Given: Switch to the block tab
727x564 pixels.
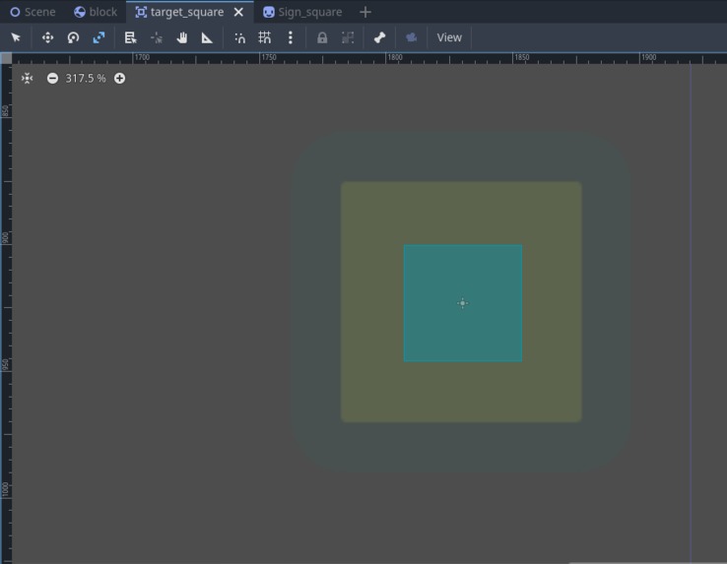Looking at the screenshot, I should (96, 12).
